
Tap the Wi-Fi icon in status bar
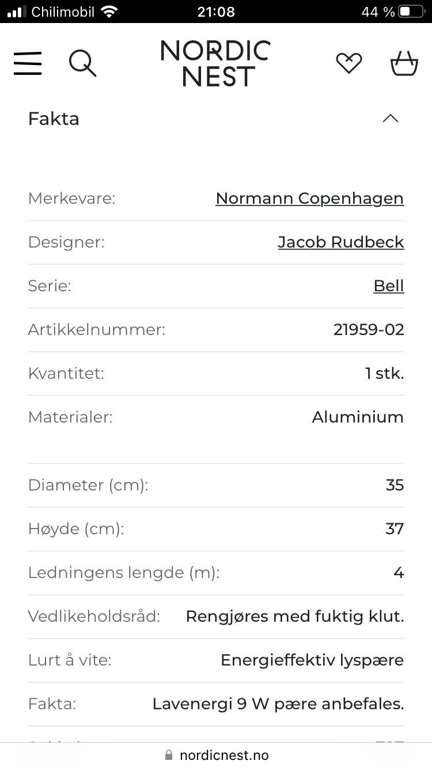tap(109, 12)
